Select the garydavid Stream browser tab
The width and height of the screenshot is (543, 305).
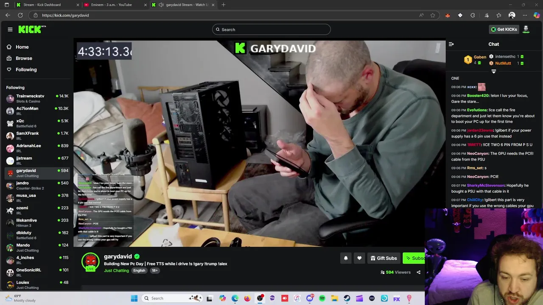point(182,5)
